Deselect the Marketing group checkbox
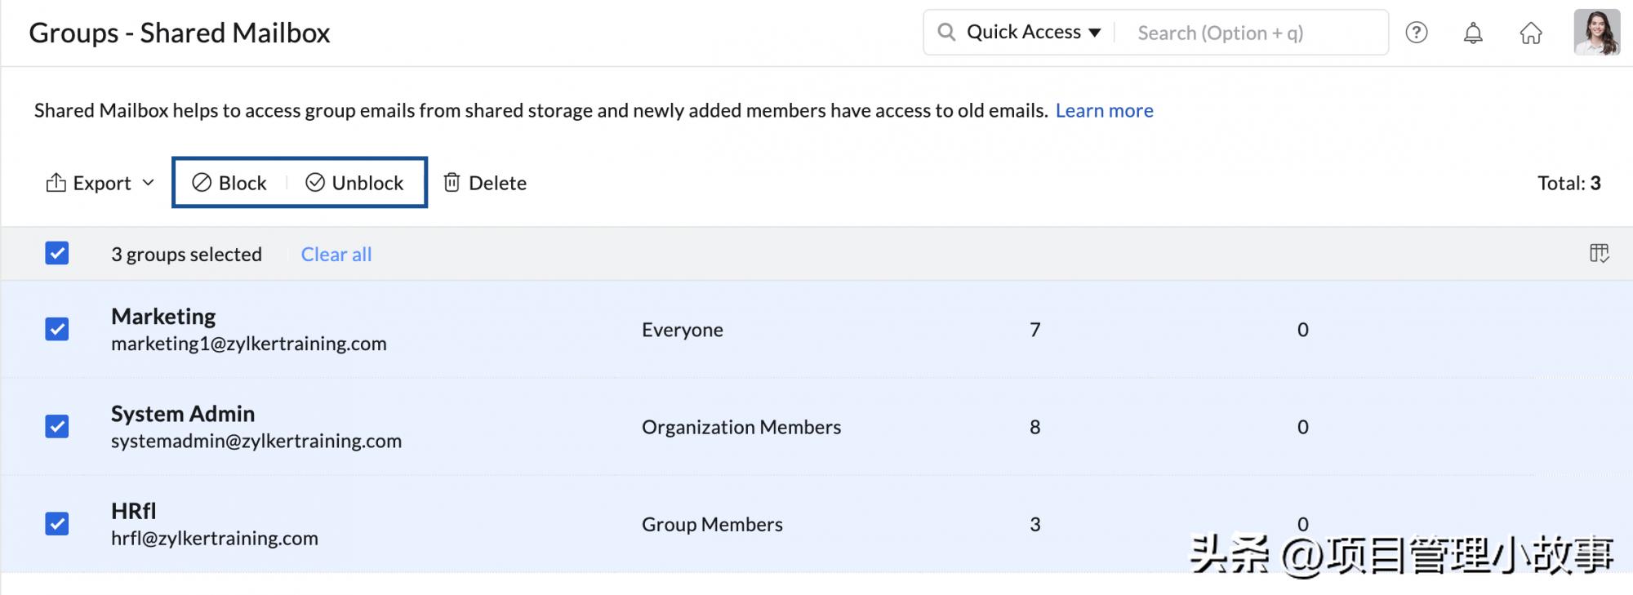This screenshot has width=1633, height=595. 57,329
